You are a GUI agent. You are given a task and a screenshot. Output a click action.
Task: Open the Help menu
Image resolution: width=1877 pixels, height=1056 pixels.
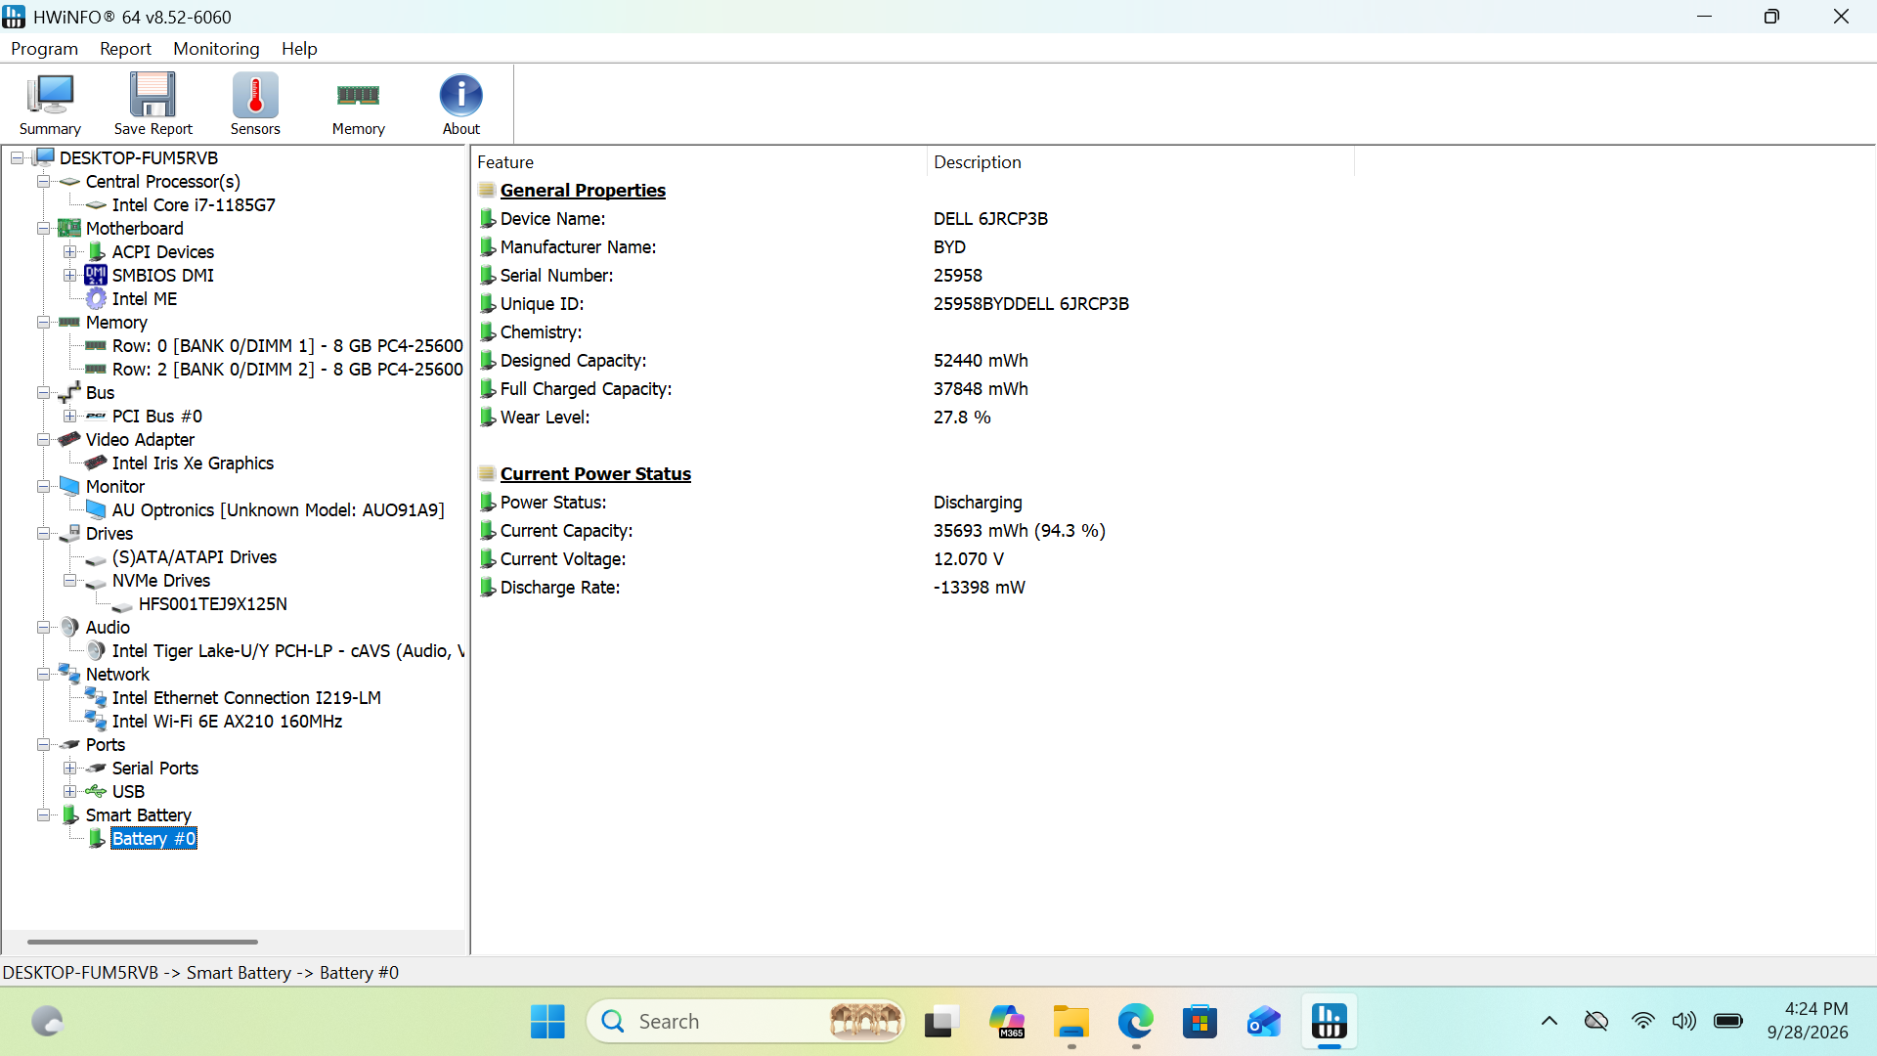(x=299, y=49)
